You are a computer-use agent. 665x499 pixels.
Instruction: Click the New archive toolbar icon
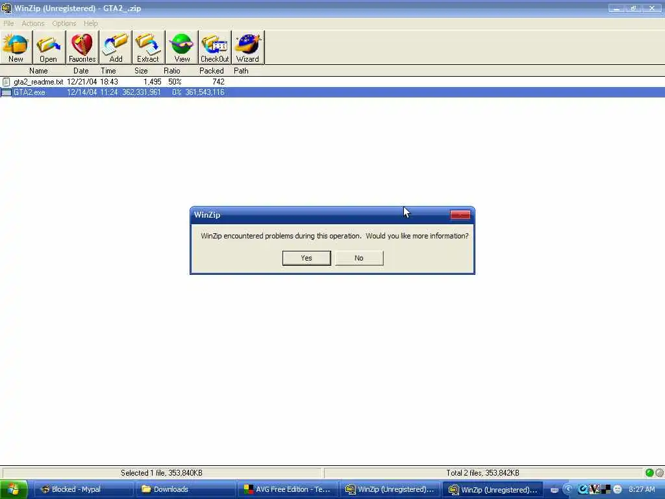coord(16,47)
